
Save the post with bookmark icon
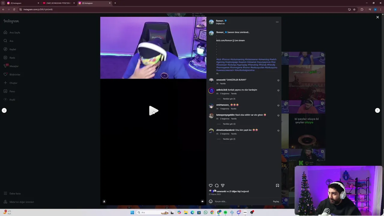click(277, 185)
